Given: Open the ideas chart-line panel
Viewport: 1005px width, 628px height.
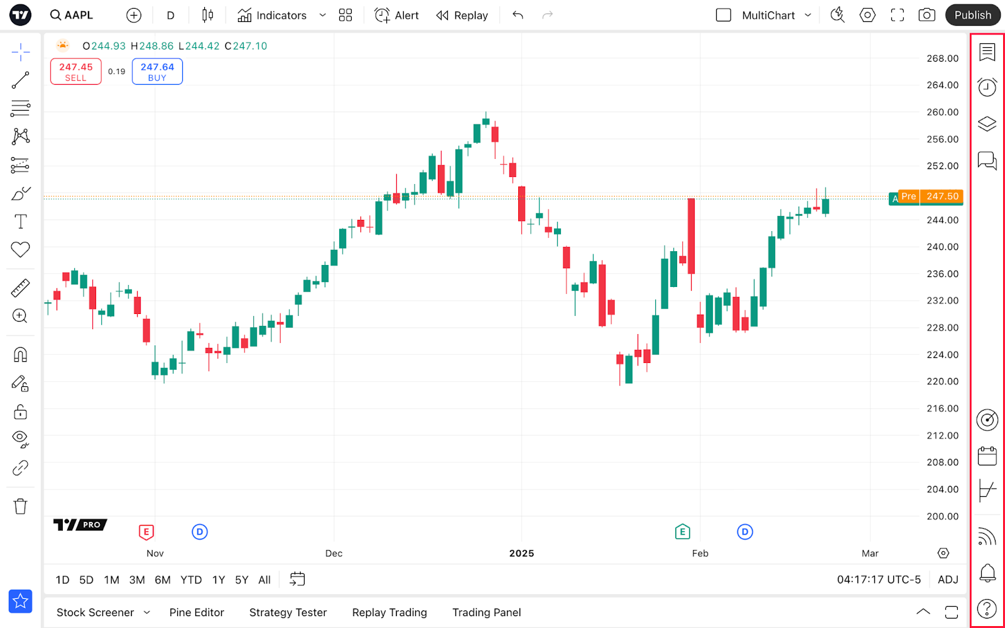Looking at the screenshot, I should pos(987,490).
